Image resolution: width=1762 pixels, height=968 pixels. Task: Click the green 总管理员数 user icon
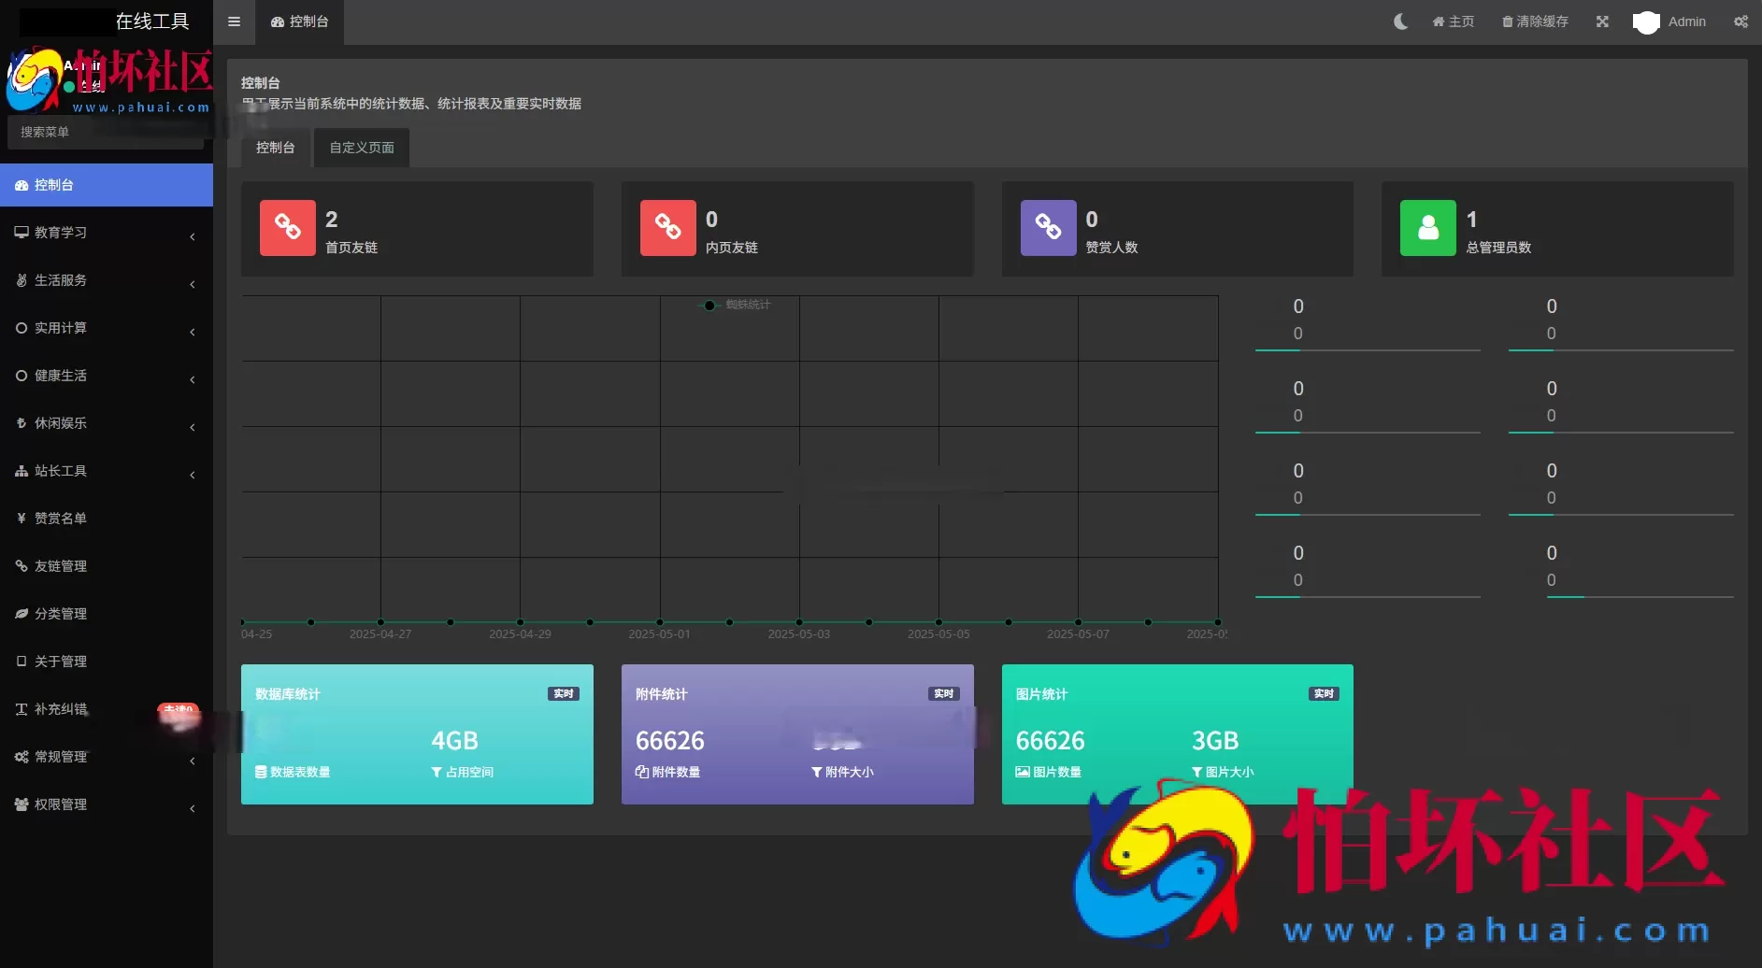(1427, 227)
